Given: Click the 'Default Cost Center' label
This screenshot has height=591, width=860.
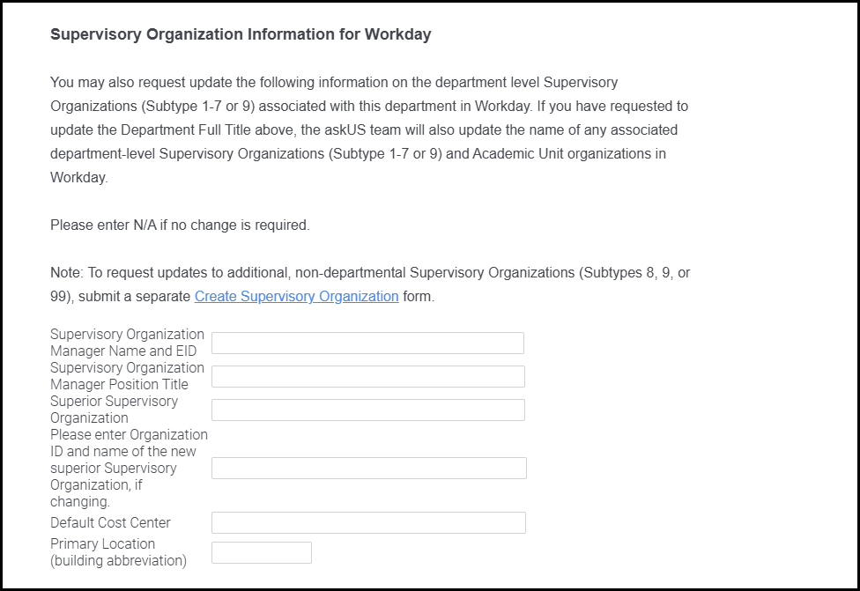Looking at the screenshot, I should (110, 523).
